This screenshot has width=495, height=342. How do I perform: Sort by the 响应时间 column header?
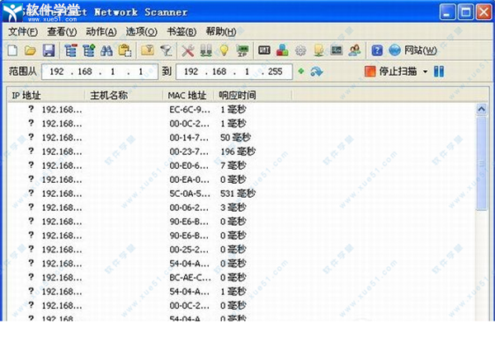pyautogui.click(x=238, y=95)
